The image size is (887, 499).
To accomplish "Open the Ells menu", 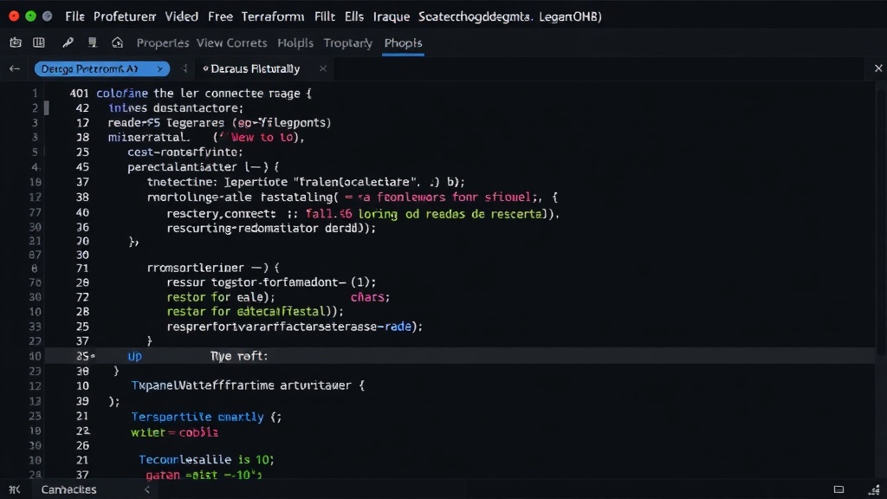I will (354, 16).
